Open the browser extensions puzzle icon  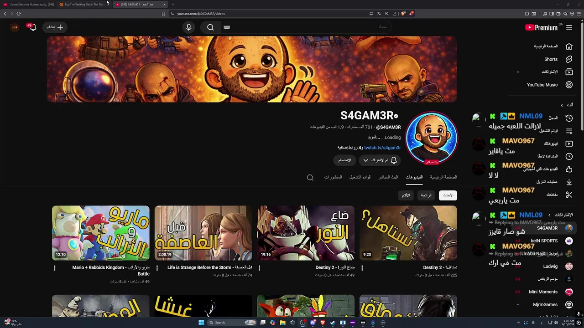527,14
